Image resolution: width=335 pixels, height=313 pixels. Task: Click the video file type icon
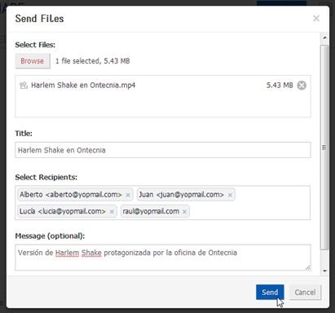click(24, 86)
